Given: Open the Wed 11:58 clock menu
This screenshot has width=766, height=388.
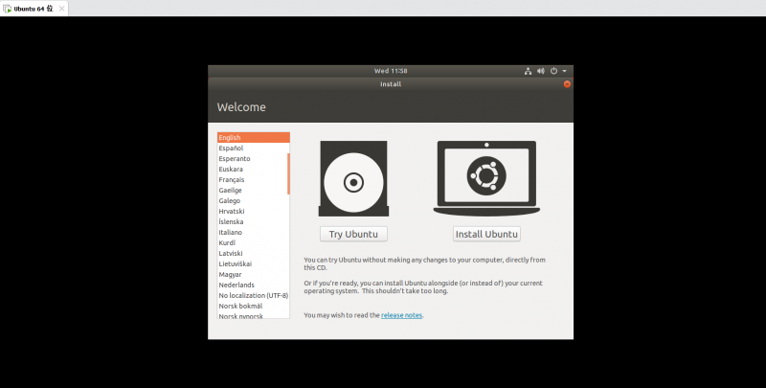Looking at the screenshot, I should (391, 71).
